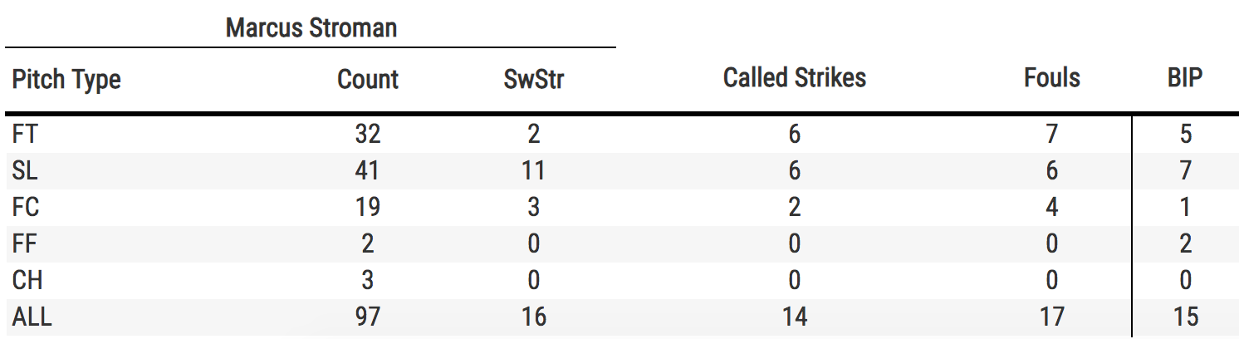Click the Marcus Stroman table title
Image resolution: width=1239 pixels, height=339 pixels.
click(x=311, y=28)
